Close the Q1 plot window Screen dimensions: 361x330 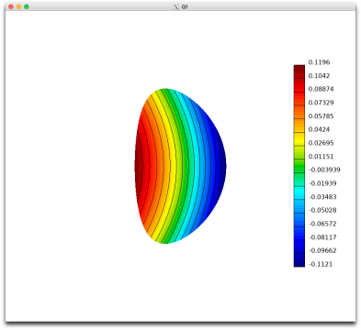11,6
